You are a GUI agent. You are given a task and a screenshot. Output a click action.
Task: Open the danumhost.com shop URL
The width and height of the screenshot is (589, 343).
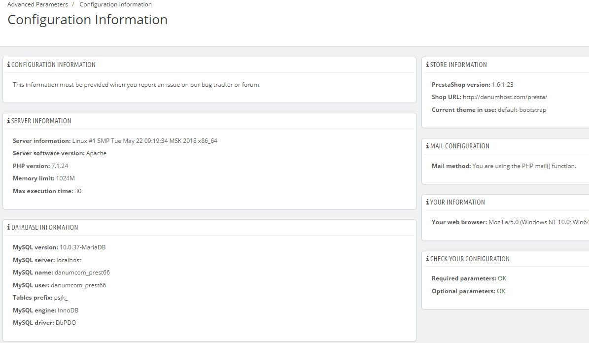click(x=505, y=97)
